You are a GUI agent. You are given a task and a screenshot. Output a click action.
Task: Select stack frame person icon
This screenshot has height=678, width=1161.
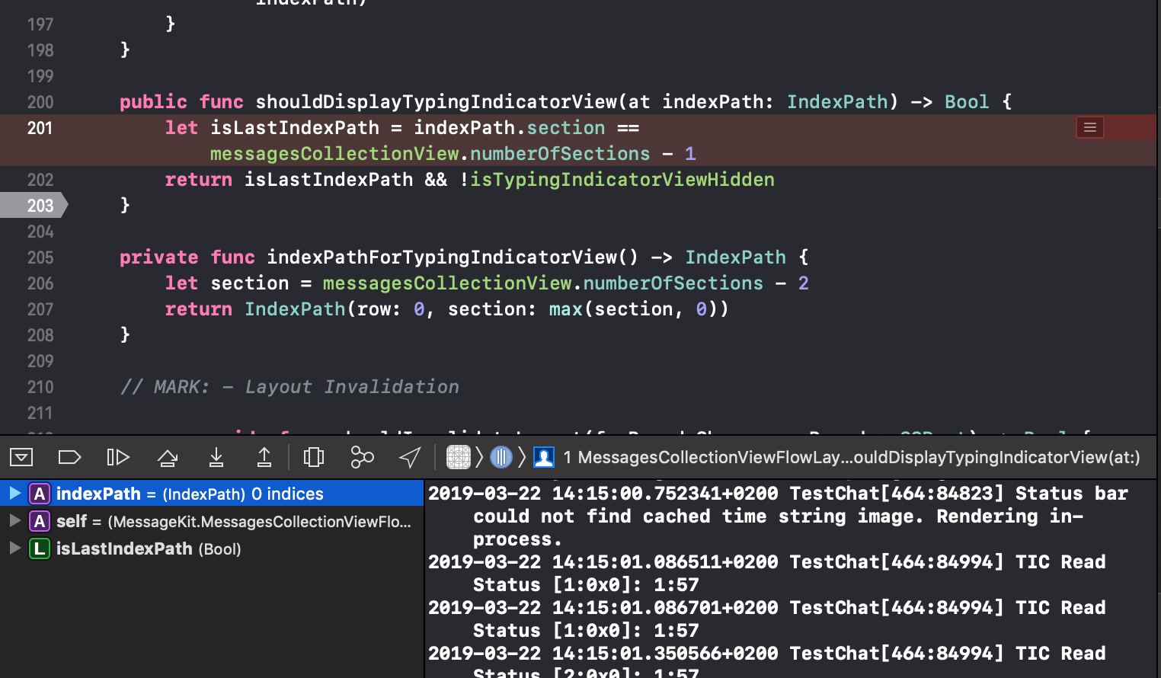tap(544, 457)
